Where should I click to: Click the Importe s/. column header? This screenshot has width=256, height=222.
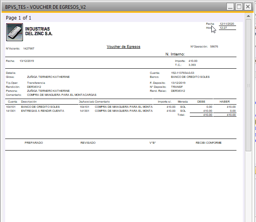click(165, 102)
